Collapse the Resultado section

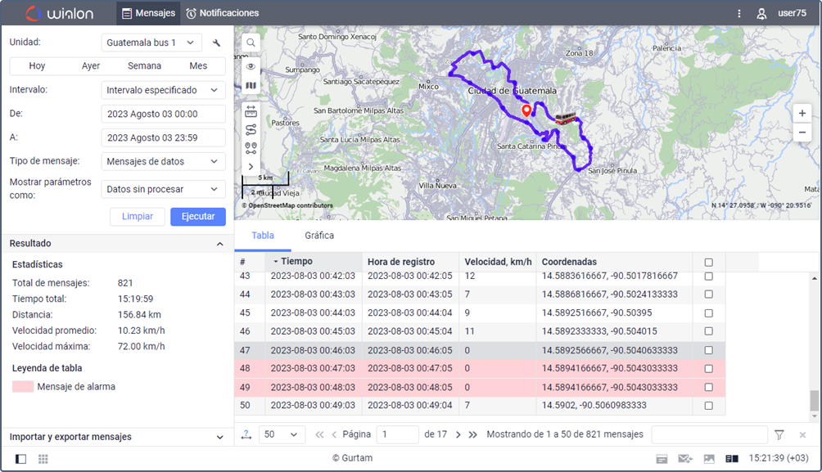pos(219,244)
